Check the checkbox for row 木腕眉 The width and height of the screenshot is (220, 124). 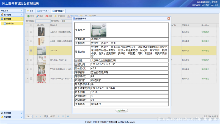[31, 41]
